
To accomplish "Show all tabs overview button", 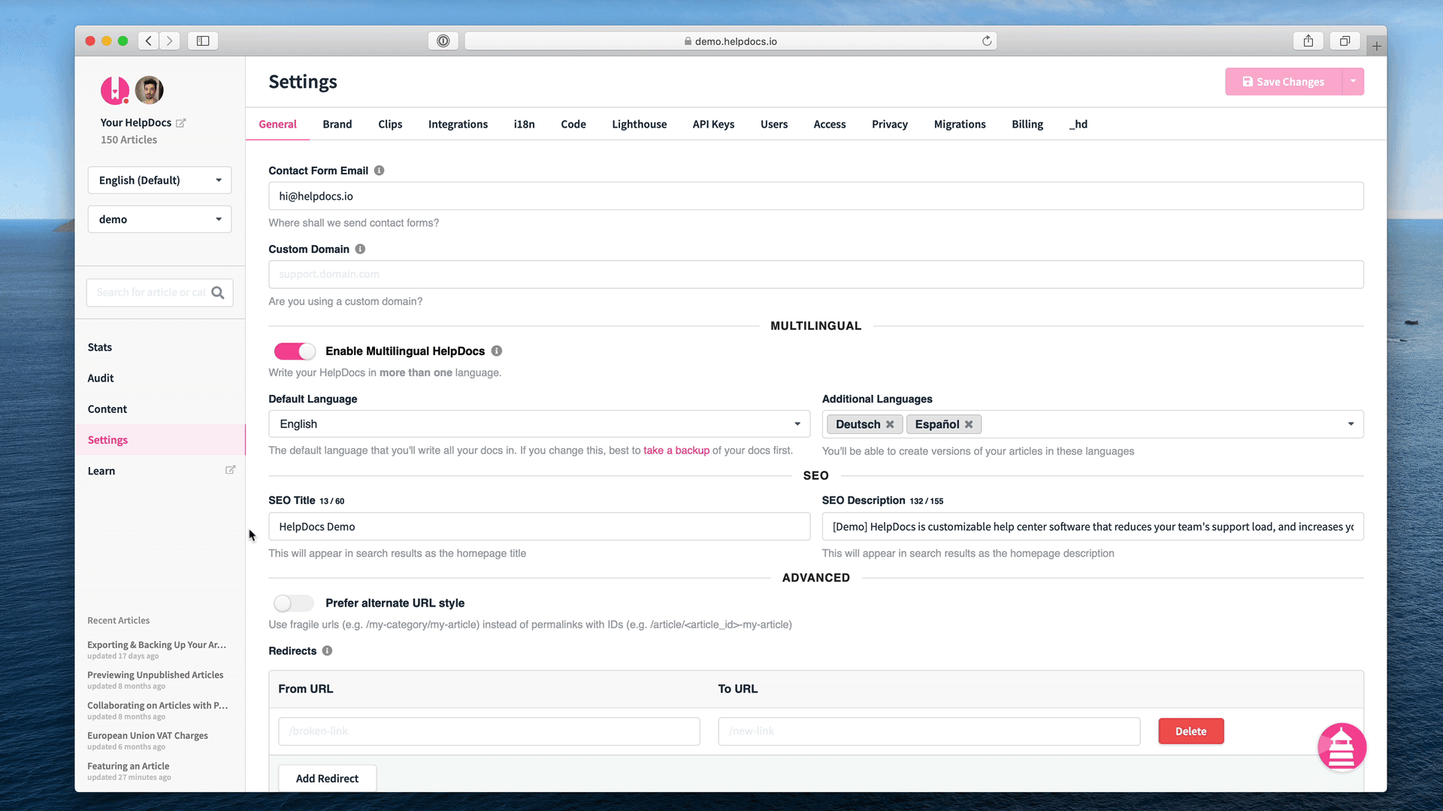I will [1345, 41].
